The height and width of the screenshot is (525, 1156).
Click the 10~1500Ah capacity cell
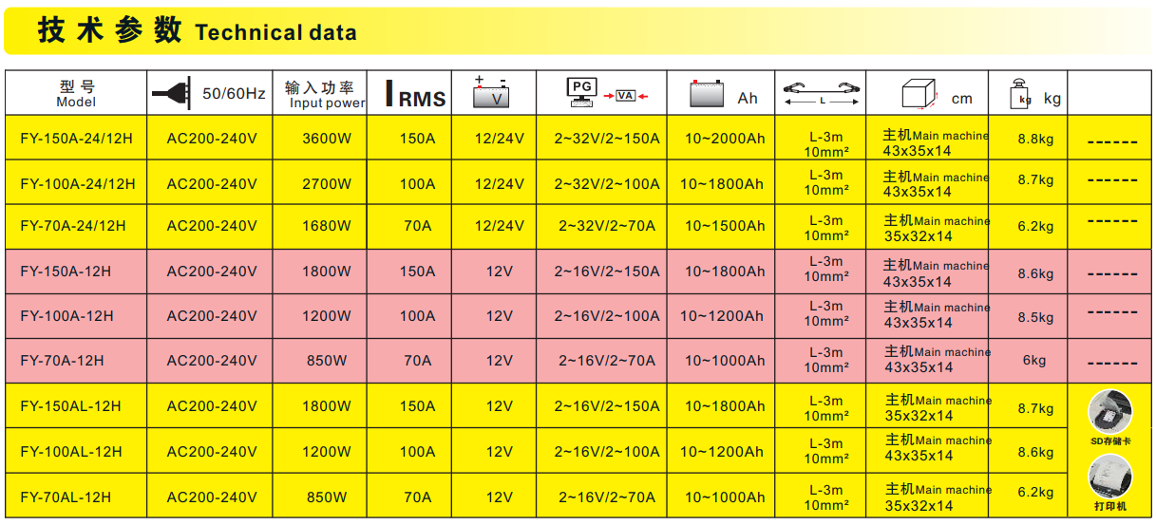[x=725, y=226]
